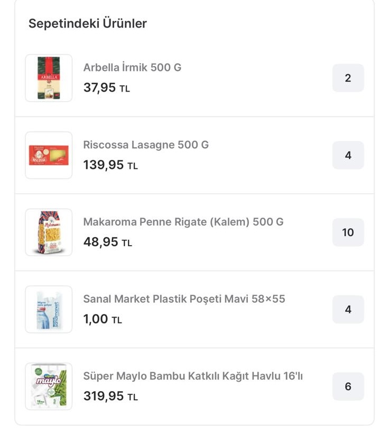389x432 pixels.
Task: Click the 139,95 TL price
Action: click(x=110, y=165)
